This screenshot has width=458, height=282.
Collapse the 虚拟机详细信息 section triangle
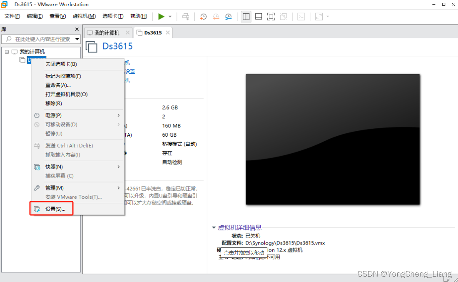click(x=214, y=227)
